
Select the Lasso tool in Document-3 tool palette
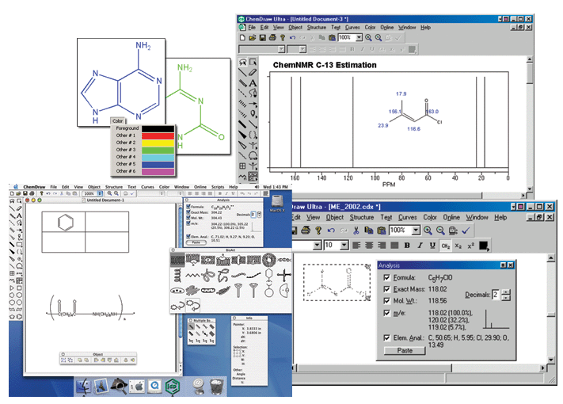pos(243,62)
